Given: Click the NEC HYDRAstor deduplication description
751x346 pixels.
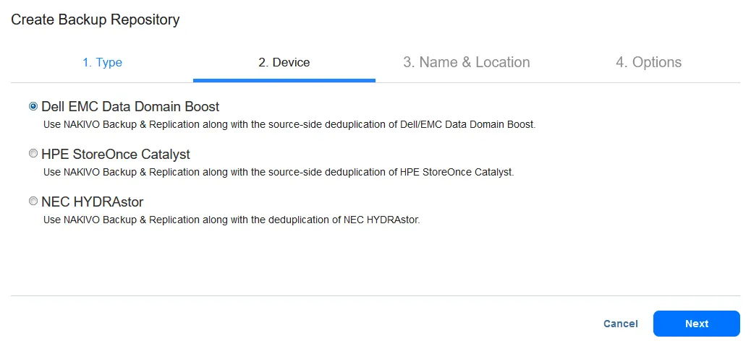Looking at the screenshot, I should click(232, 220).
